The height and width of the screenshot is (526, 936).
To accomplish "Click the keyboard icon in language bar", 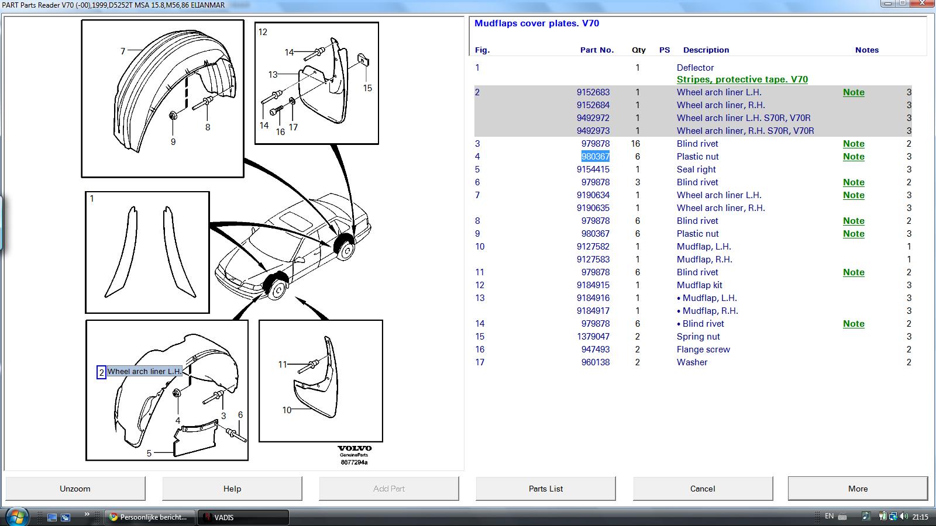I will 842,517.
